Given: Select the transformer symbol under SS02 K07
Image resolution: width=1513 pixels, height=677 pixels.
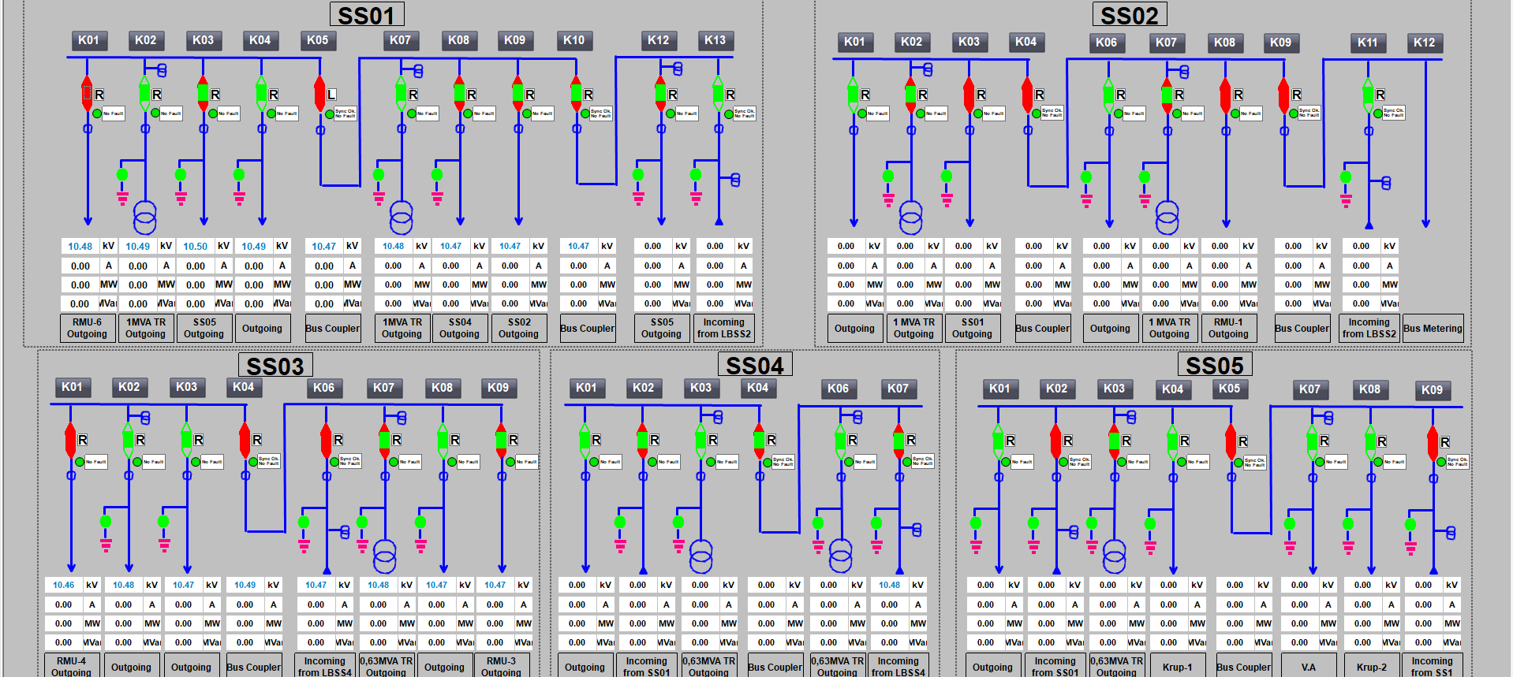Looking at the screenshot, I should 1167,217.
